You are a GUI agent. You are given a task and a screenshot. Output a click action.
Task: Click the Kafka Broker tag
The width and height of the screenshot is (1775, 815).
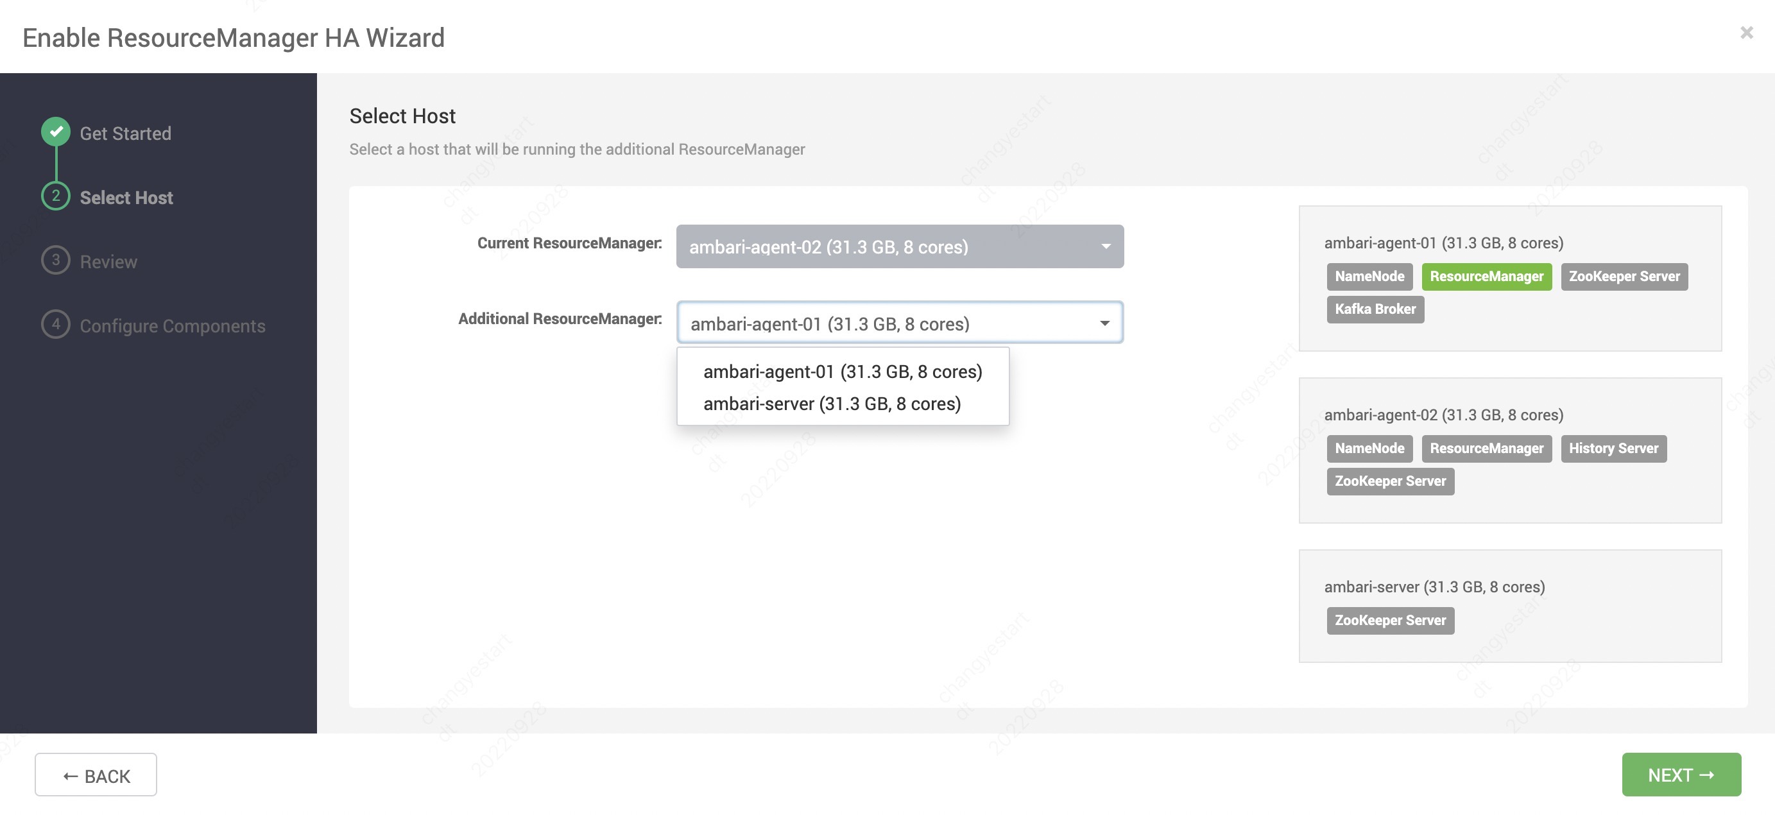tap(1375, 309)
